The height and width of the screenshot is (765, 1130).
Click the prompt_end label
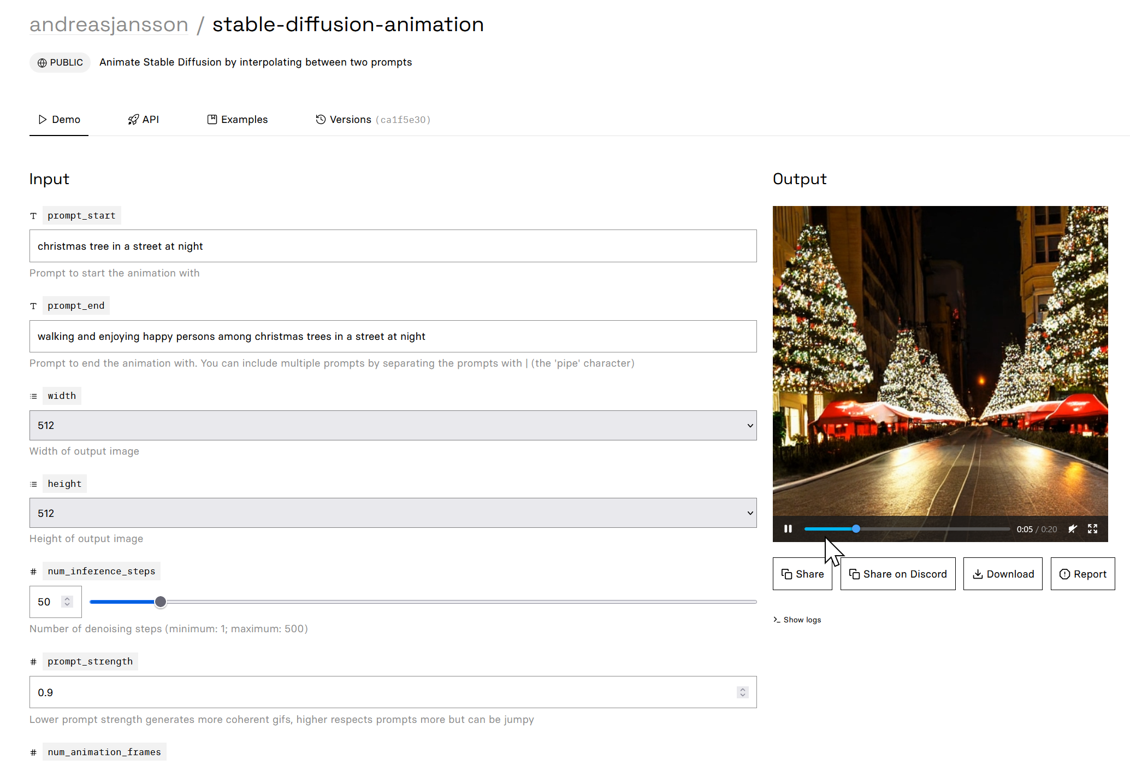(76, 305)
